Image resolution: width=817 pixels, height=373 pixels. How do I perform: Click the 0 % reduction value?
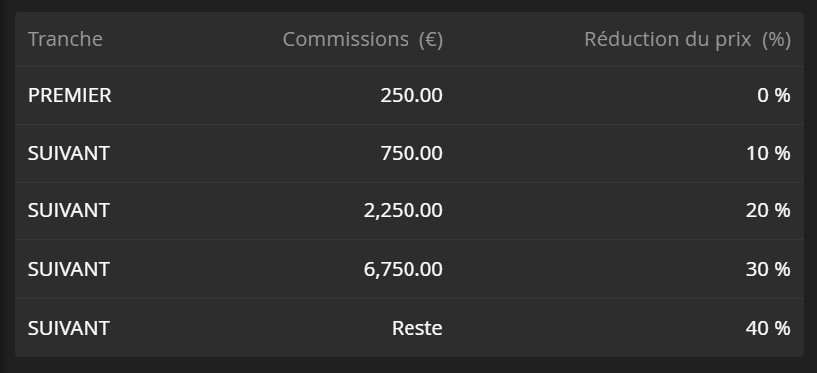pyautogui.click(x=774, y=95)
